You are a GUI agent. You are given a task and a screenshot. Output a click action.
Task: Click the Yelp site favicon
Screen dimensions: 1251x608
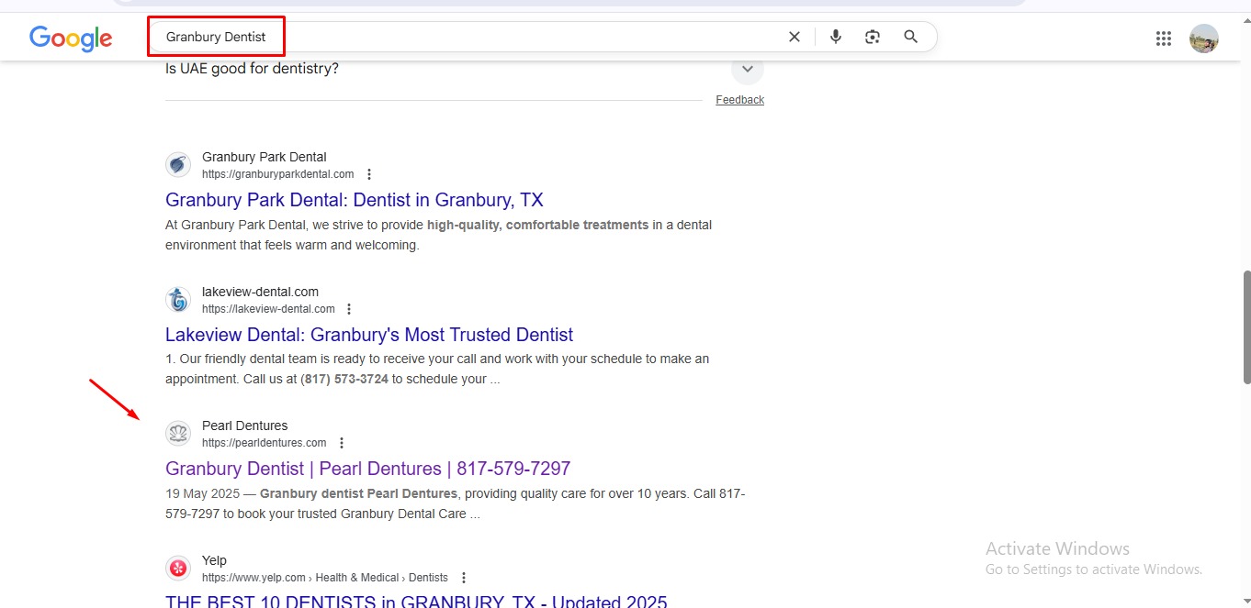click(178, 569)
